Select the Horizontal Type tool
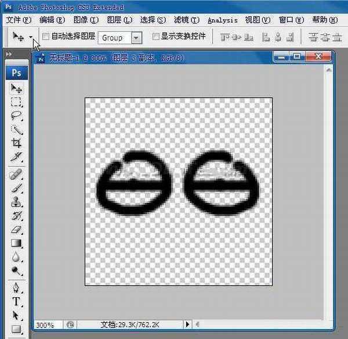 tap(17, 301)
